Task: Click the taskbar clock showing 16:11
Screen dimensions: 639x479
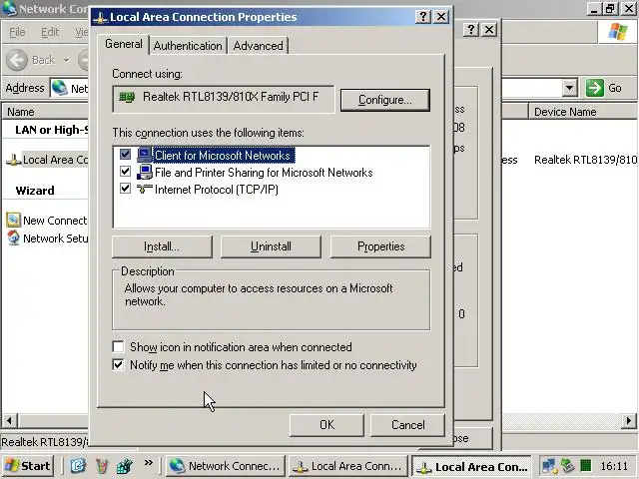Action: [614, 466]
